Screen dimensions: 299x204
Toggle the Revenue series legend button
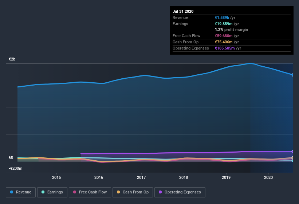coord(21,192)
